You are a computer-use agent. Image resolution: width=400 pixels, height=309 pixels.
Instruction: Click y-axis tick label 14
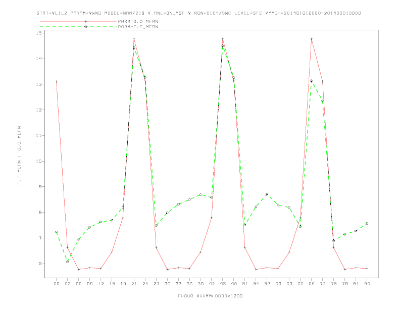pos(39,59)
